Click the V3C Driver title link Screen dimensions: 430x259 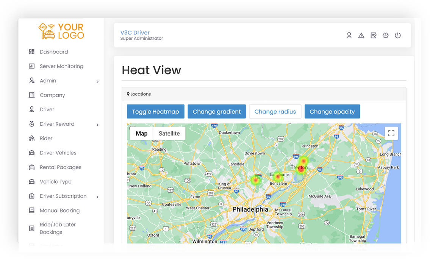[x=135, y=33]
